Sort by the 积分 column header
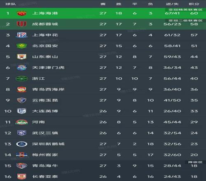 pyautogui.click(x=194, y=4)
